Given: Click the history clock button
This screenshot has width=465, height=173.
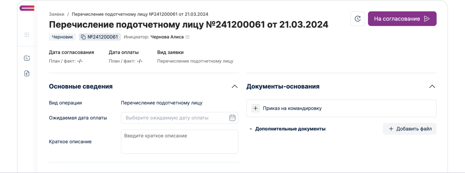Looking at the screenshot, I should click(358, 19).
